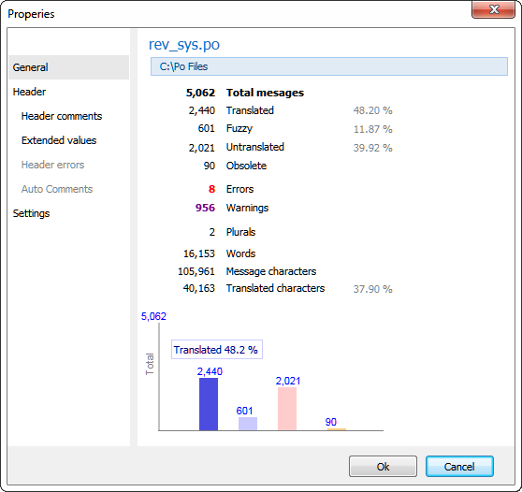Select the General section in sidebar
The width and height of the screenshot is (522, 492).
point(69,67)
